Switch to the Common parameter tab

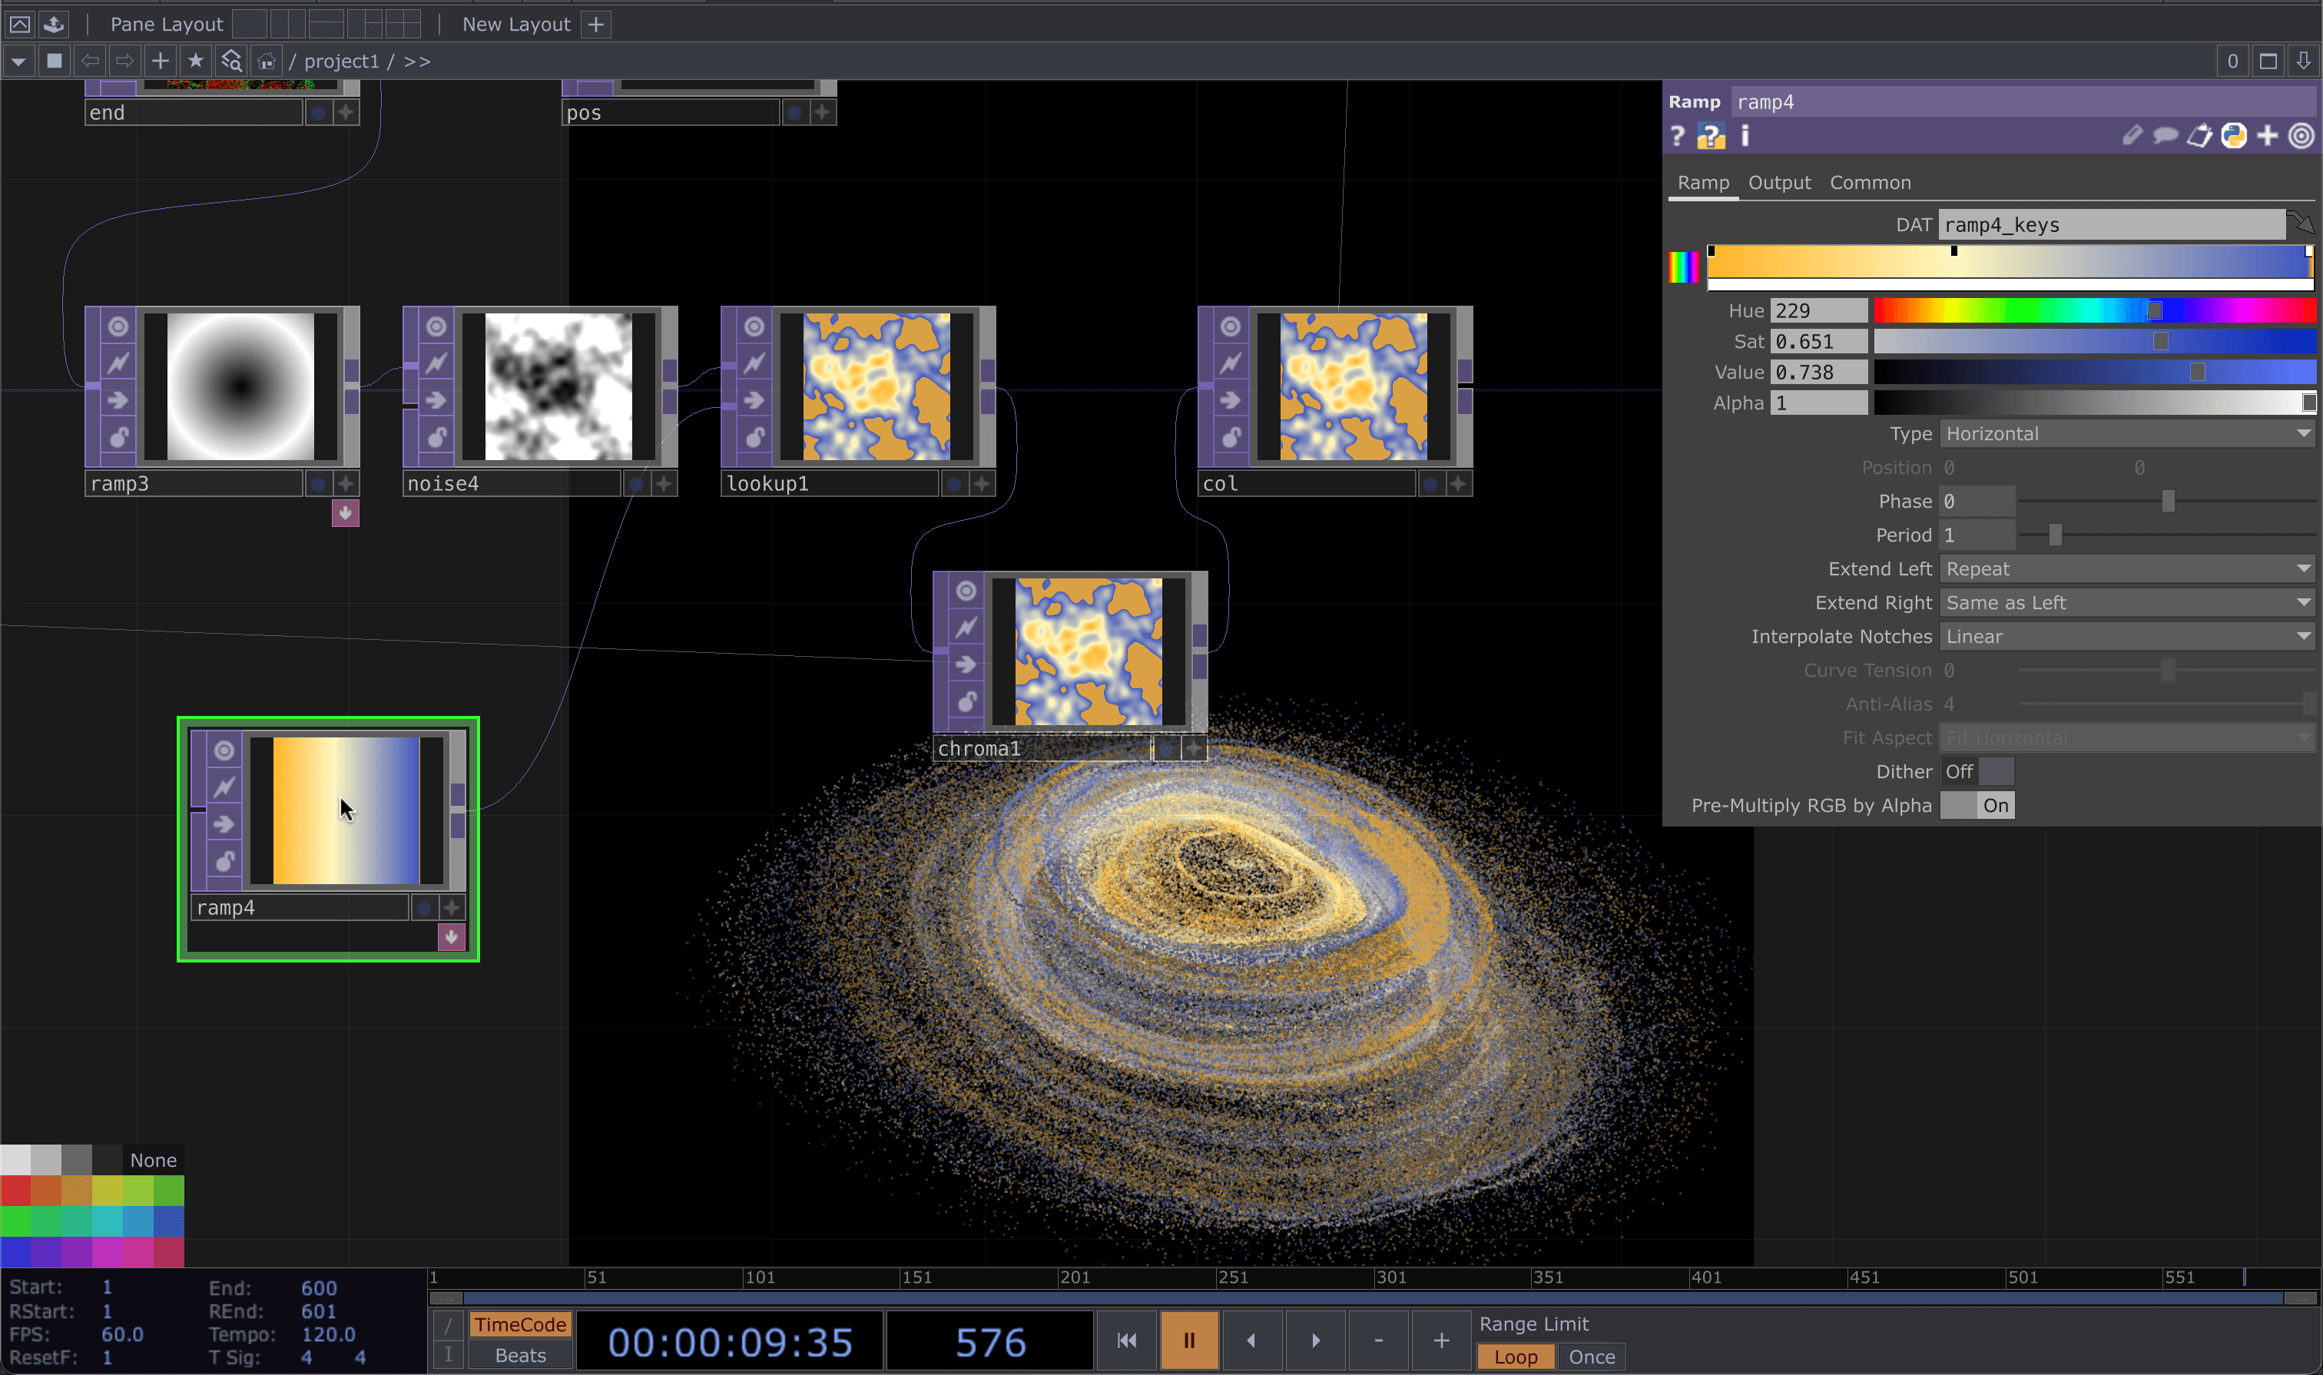(1869, 183)
